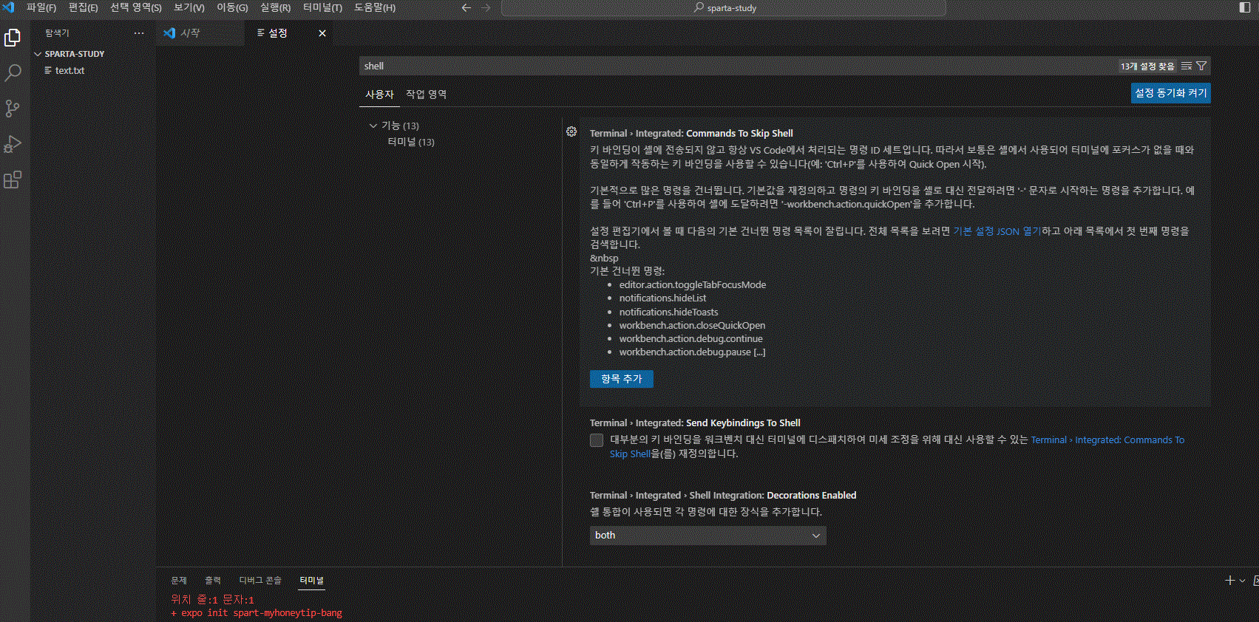Open the Decorations Enabled 'both' dropdown
The image size is (1259, 622).
(x=708, y=536)
